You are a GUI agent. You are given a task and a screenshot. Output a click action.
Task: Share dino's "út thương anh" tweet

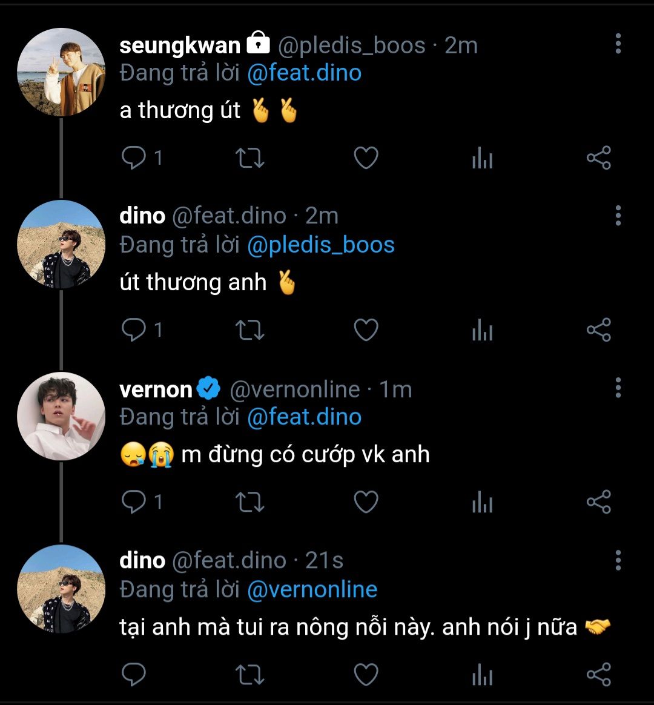tap(598, 330)
